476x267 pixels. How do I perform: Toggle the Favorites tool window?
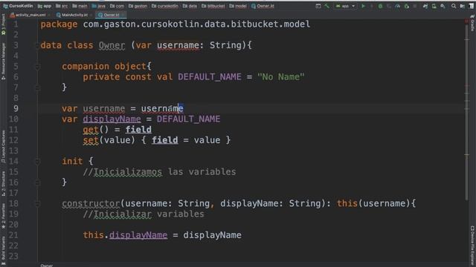click(x=3, y=216)
